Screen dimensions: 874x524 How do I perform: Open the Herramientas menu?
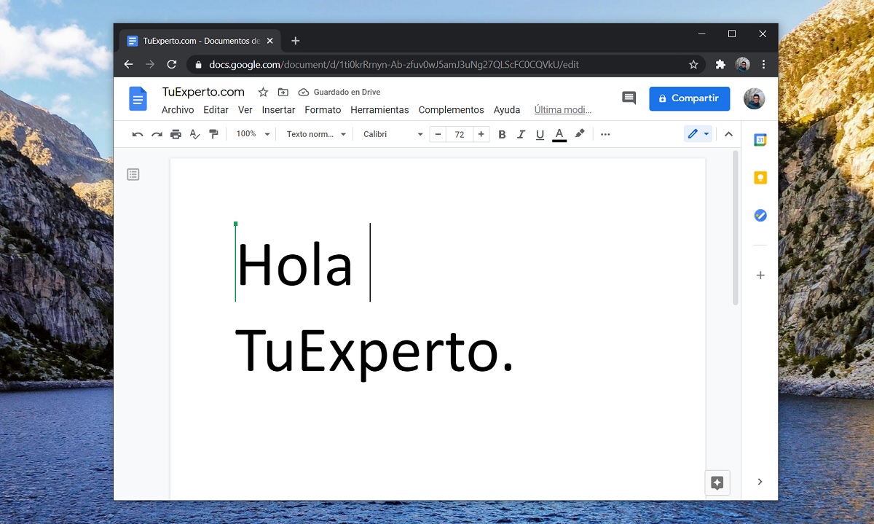click(379, 110)
